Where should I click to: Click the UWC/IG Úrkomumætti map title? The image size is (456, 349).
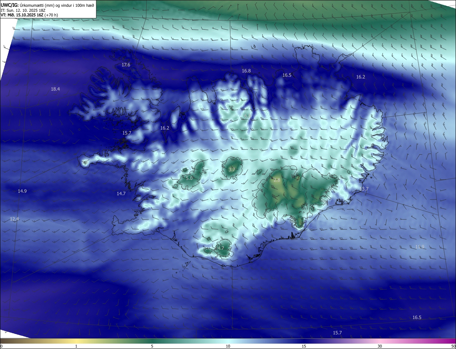[47, 5]
